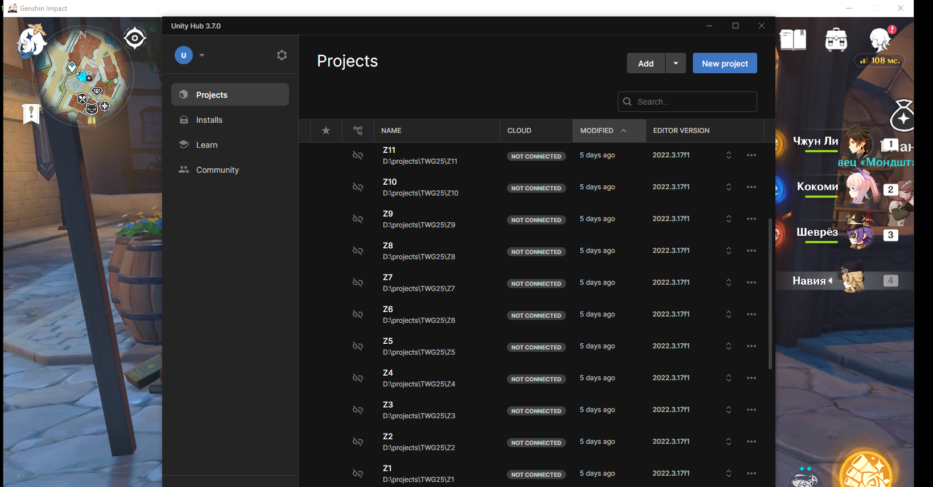Screen dimensions: 933x487
Task: Open the three-dot menu for Z3
Action: click(752, 410)
